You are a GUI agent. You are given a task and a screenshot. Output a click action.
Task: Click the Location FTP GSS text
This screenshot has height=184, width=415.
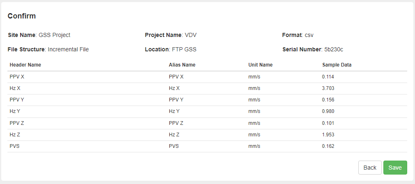click(171, 49)
